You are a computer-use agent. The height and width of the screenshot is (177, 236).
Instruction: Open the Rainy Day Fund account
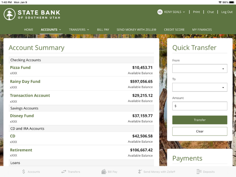(x=25, y=82)
